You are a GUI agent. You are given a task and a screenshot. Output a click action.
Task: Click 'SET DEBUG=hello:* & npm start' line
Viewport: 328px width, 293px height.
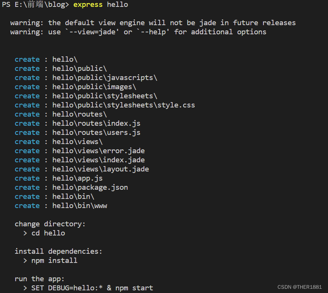(92, 288)
